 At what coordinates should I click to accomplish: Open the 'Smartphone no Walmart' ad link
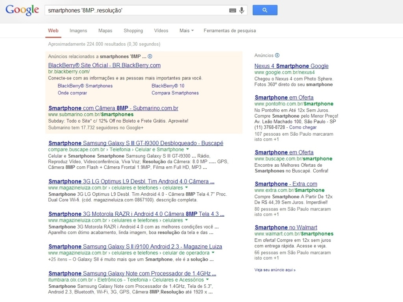pos(286,227)
